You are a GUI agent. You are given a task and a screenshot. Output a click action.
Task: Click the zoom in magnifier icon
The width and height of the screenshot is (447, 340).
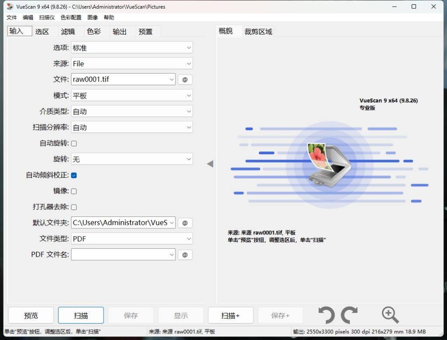pyautogui.click(x=390, y=315)
